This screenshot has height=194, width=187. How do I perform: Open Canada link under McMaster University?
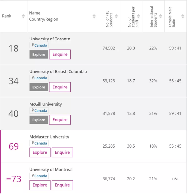(x=41, y=143)
